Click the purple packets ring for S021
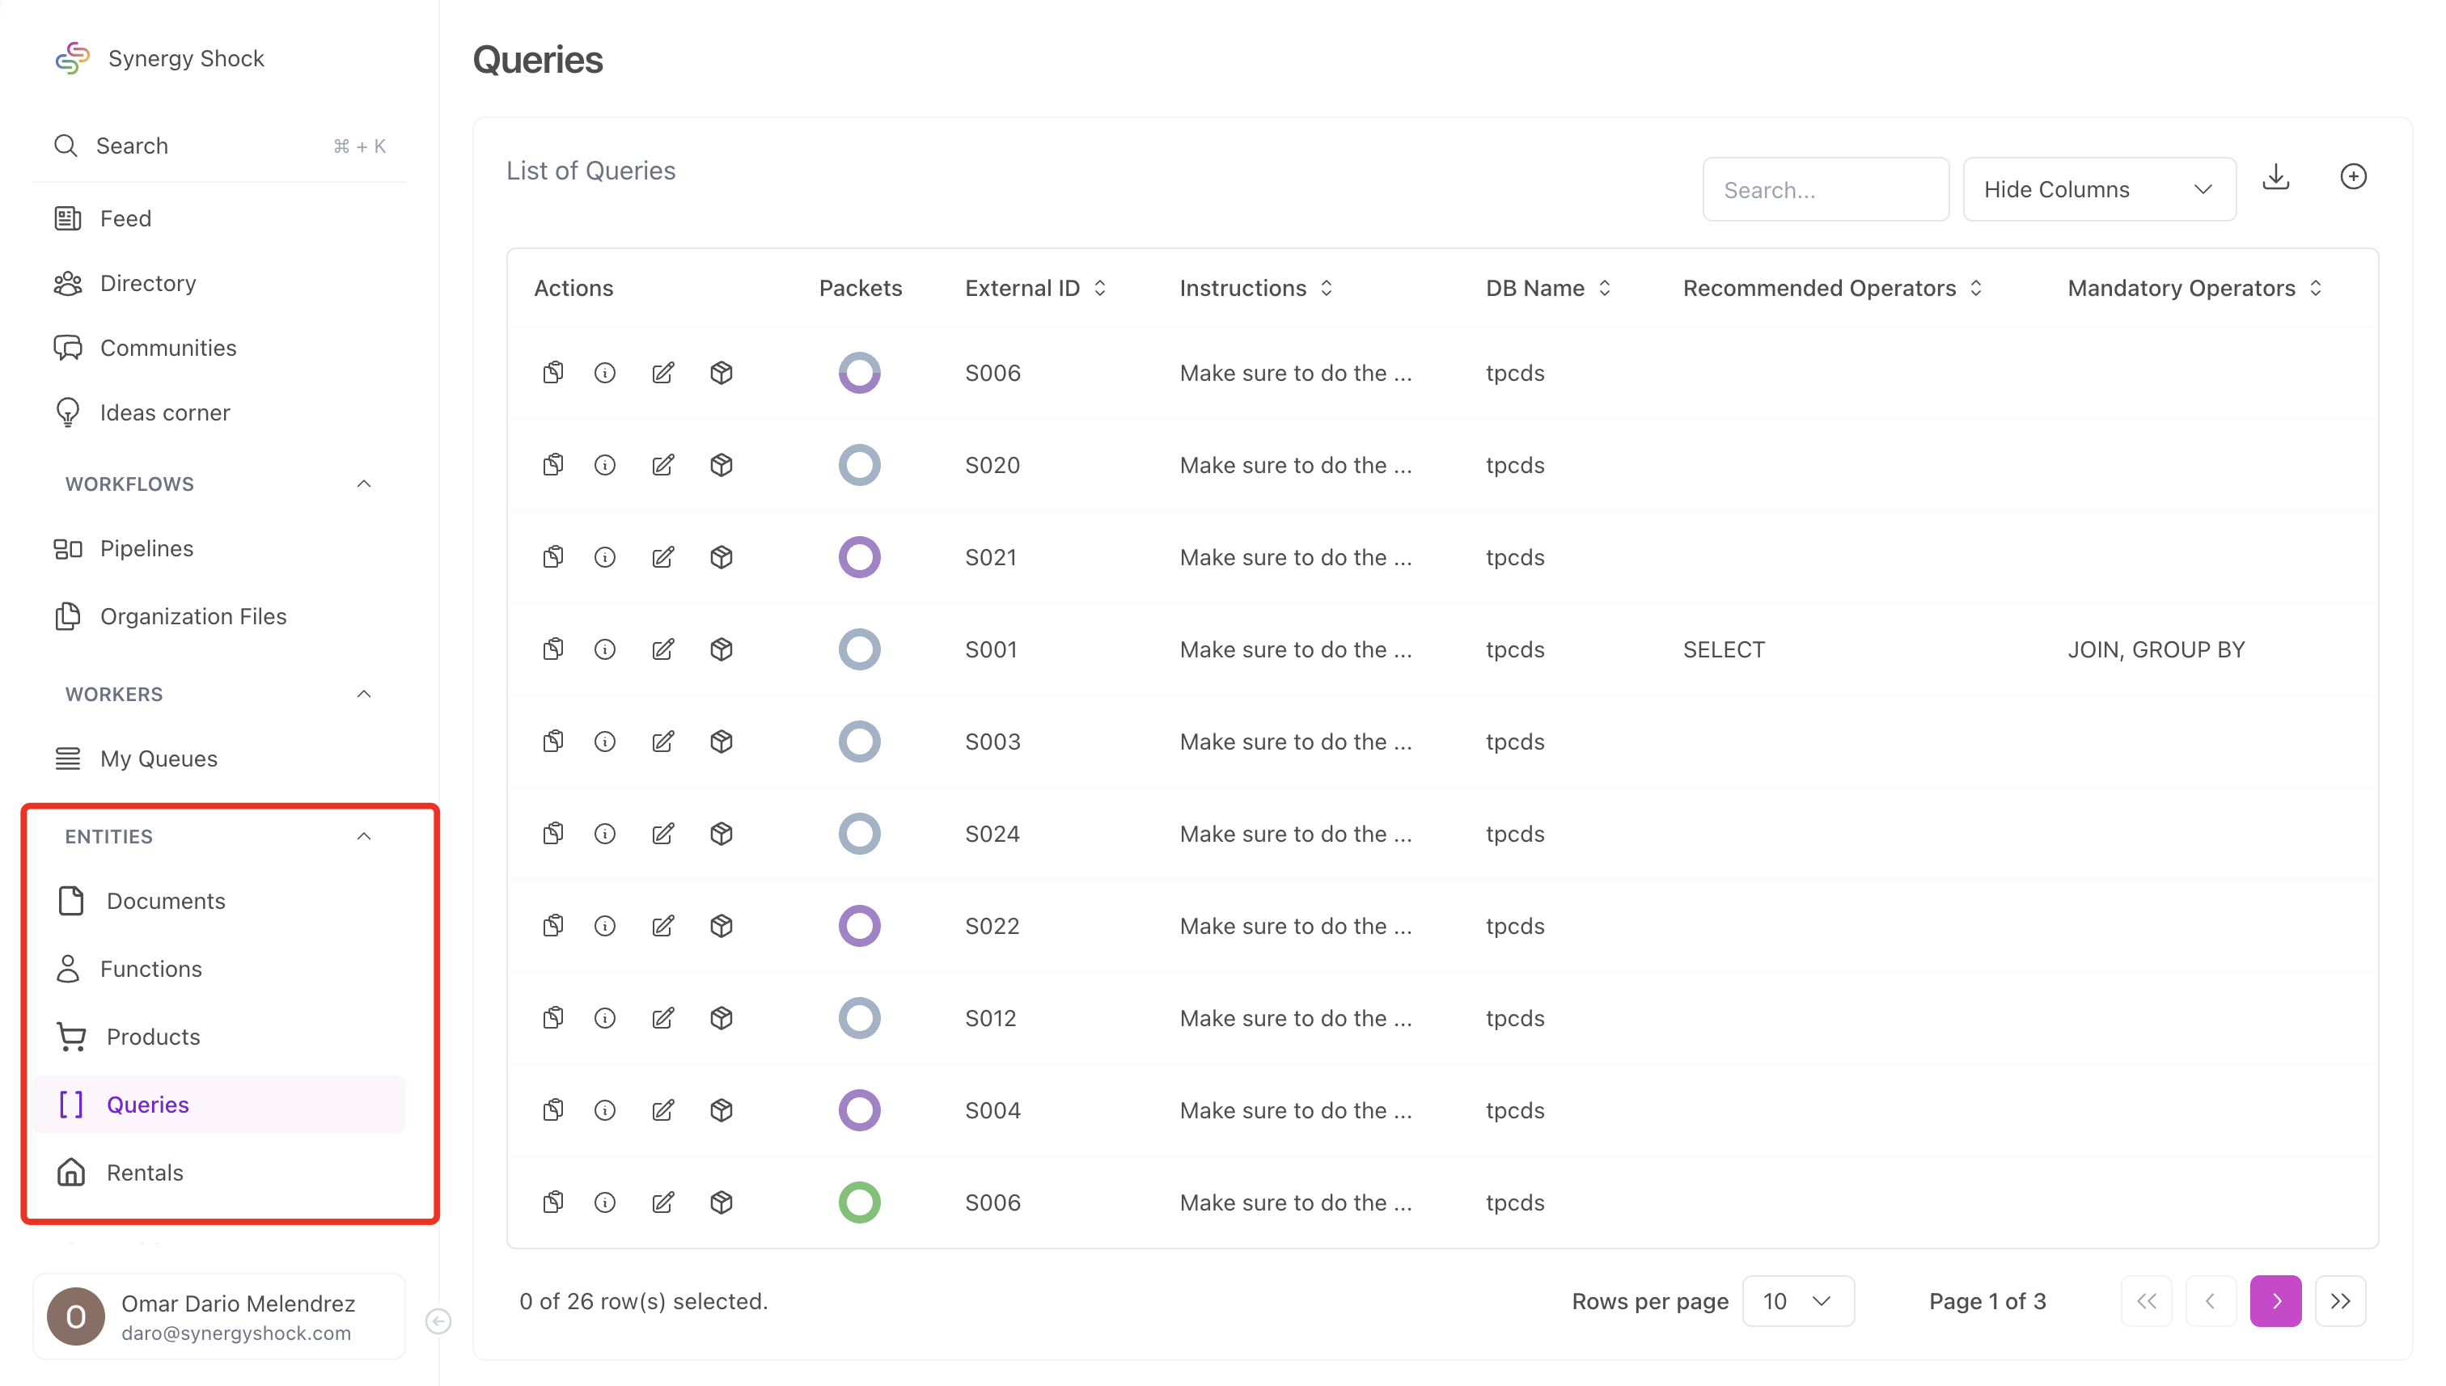 859,557
